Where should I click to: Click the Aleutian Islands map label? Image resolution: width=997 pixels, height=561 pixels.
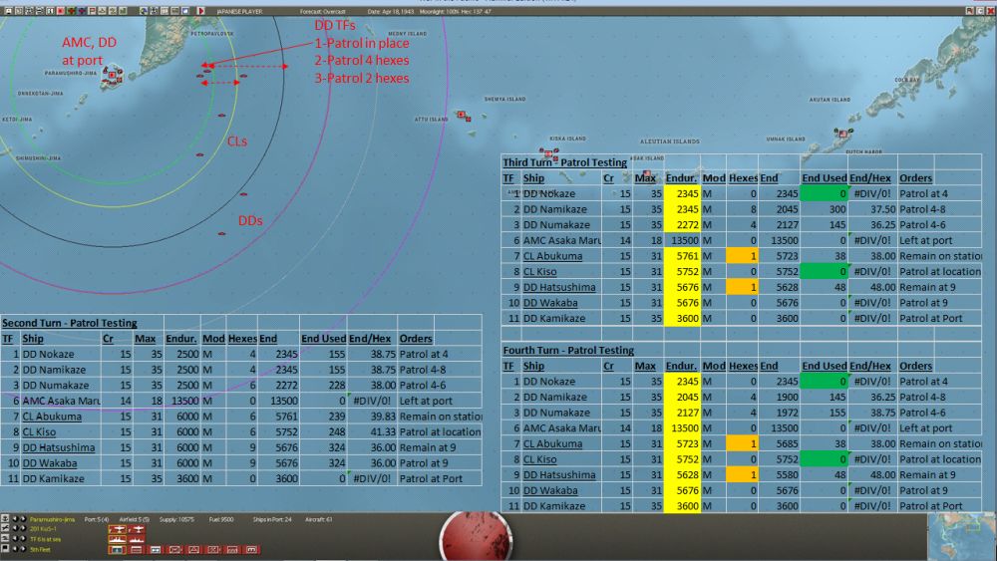click(x=670, y=141)
